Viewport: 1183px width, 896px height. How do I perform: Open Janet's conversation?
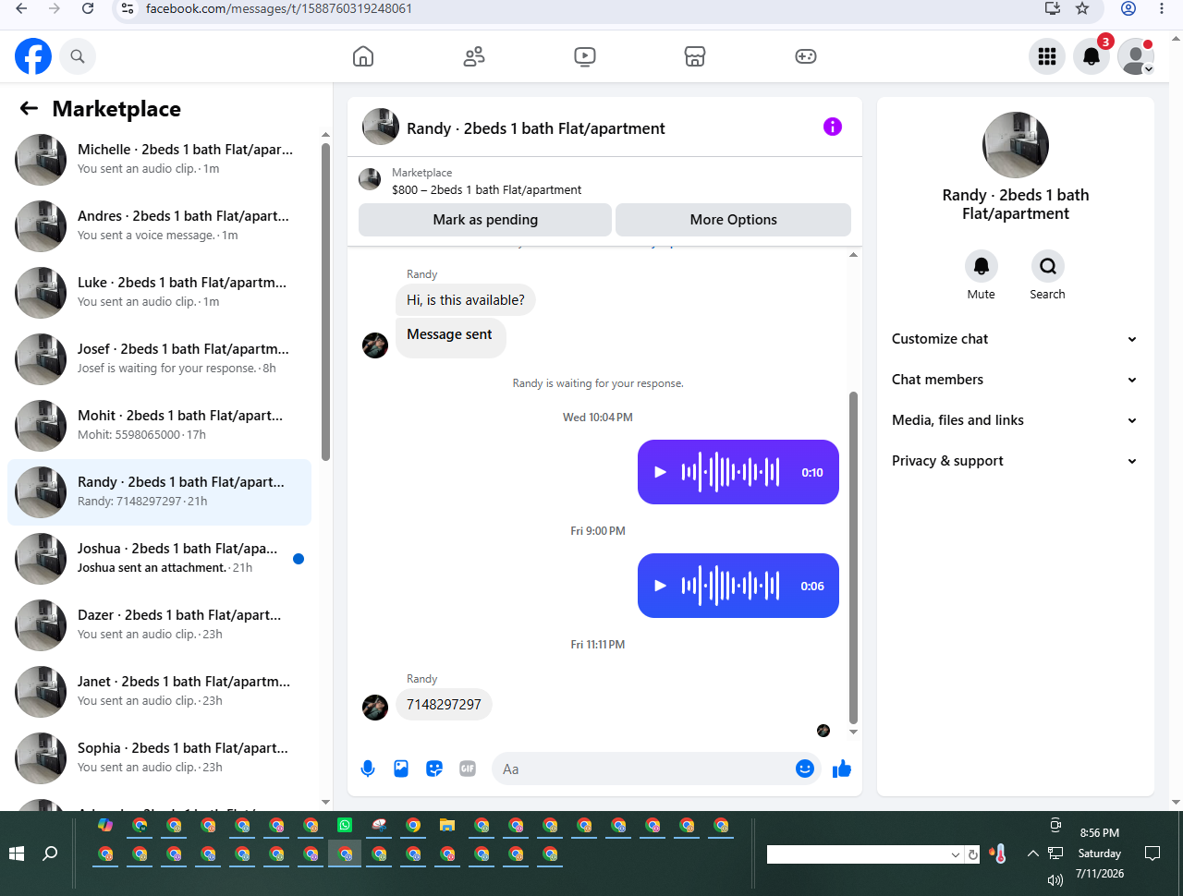[x=159, y=692]
